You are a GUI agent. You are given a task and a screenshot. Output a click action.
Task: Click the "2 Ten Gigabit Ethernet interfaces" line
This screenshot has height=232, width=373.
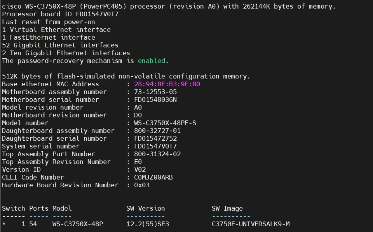66,53
